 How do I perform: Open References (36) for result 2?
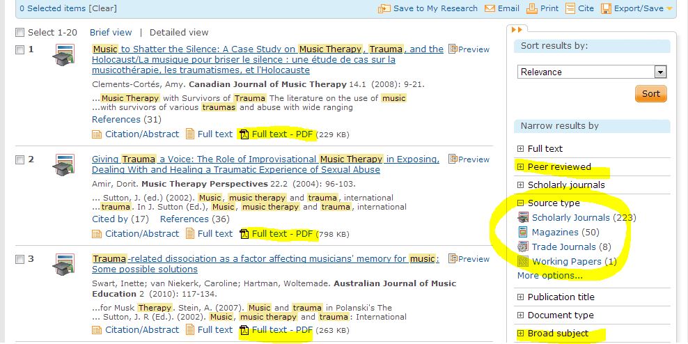pyautogui.click(x=195, y=219)
